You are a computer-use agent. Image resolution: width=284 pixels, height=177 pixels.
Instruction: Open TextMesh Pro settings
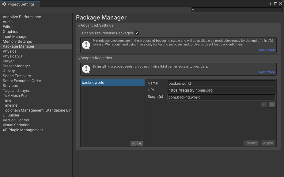pos(36,95)
